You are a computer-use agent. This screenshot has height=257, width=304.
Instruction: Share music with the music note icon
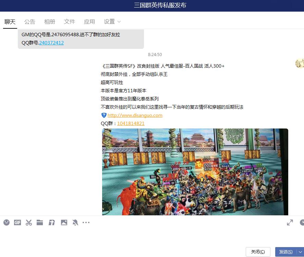pyautogui.click(x=51, y=222)
